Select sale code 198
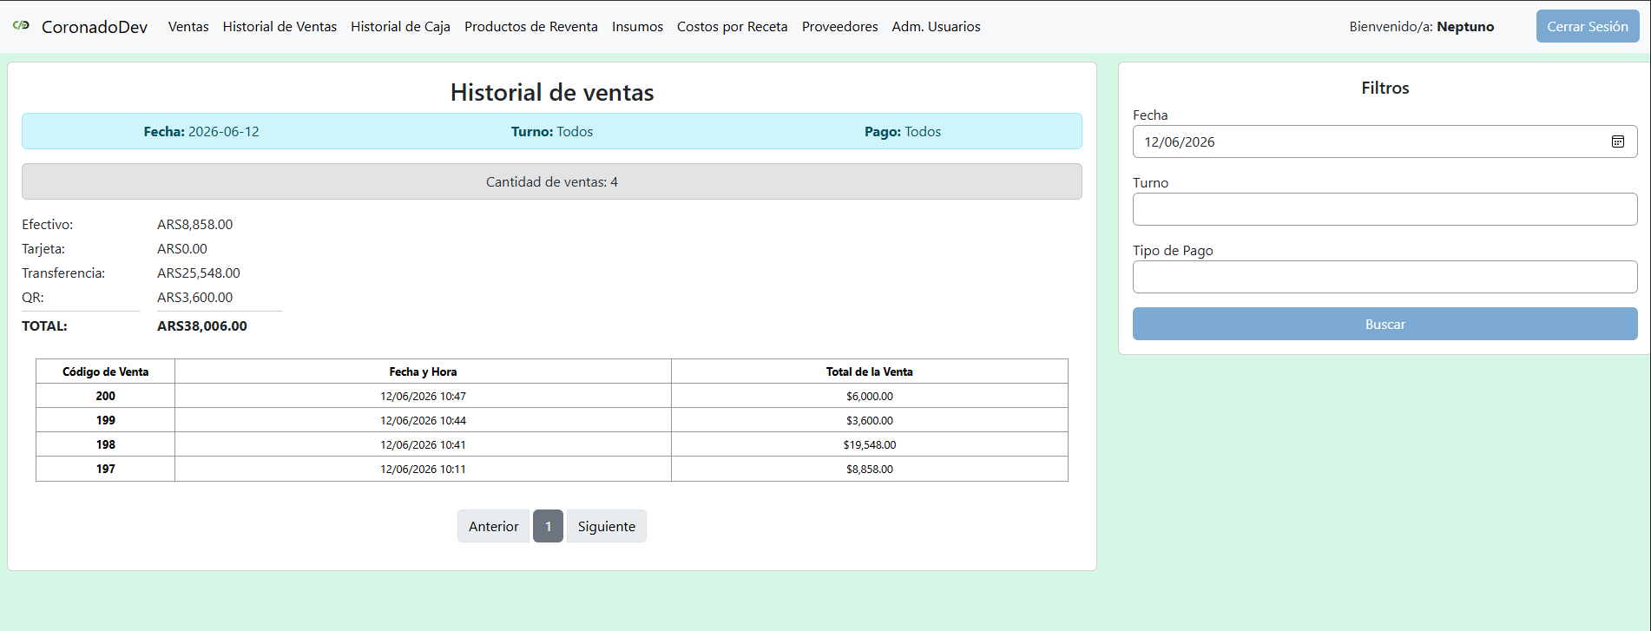This screenshot has height=631, width=1651. [x=105, y=444]
